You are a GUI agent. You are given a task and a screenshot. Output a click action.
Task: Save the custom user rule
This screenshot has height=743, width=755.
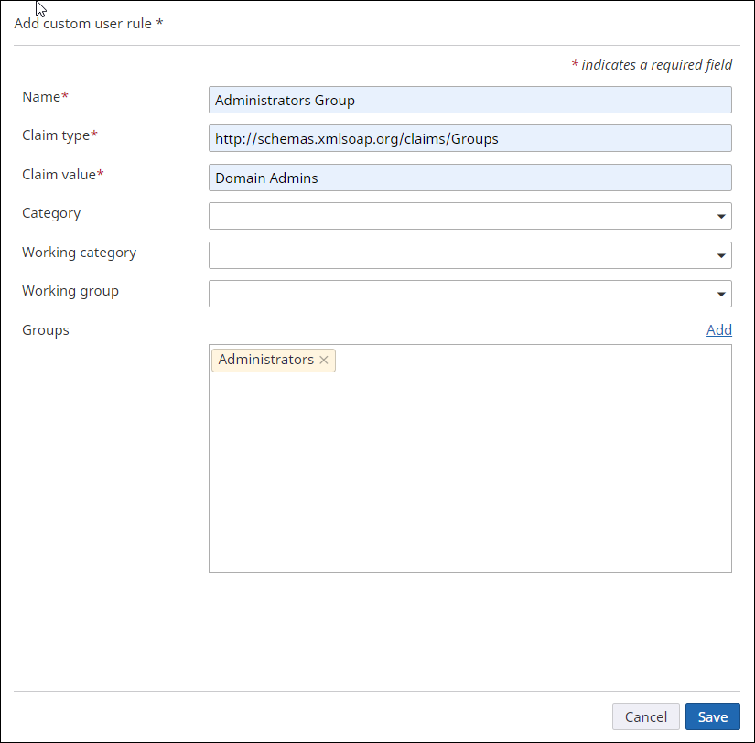(712, 716)
